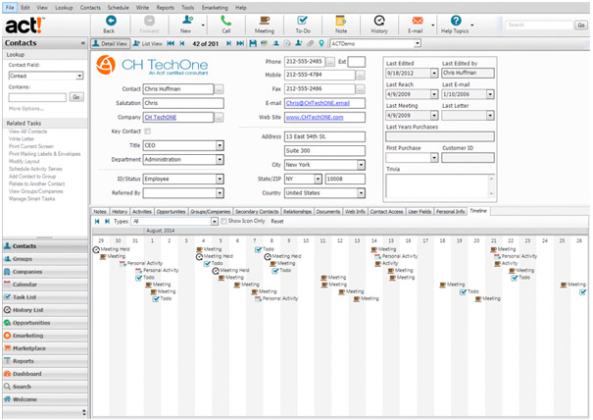Viewport: 593px width, 420px height.
Task: Open the ID/Status dropdown
Action: click(x=220, y=179)
